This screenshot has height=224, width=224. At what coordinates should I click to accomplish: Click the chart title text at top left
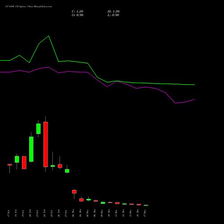29,7
